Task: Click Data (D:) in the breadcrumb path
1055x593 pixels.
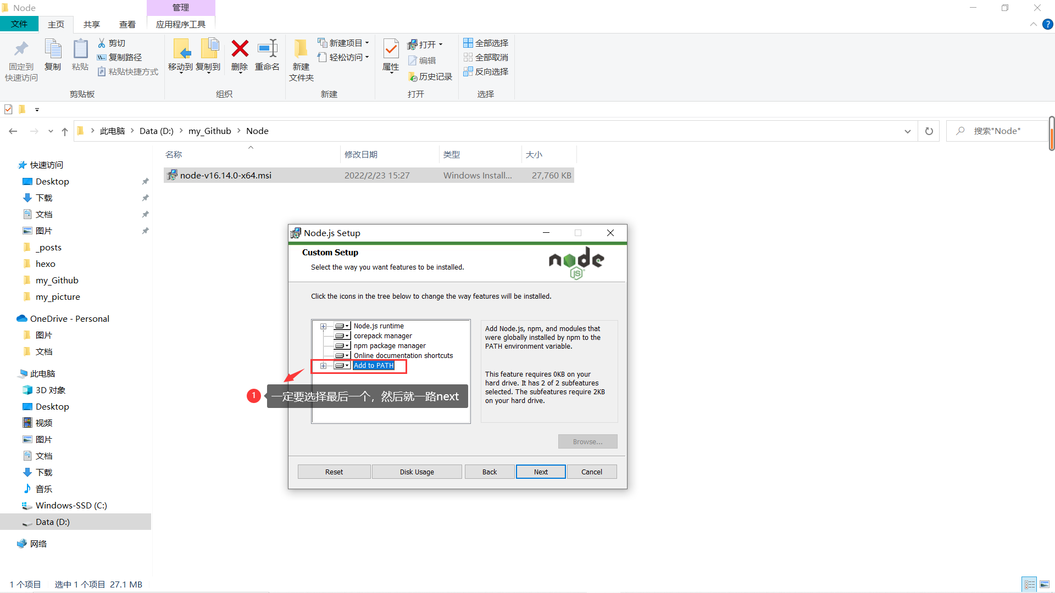Action: [156, 131]
